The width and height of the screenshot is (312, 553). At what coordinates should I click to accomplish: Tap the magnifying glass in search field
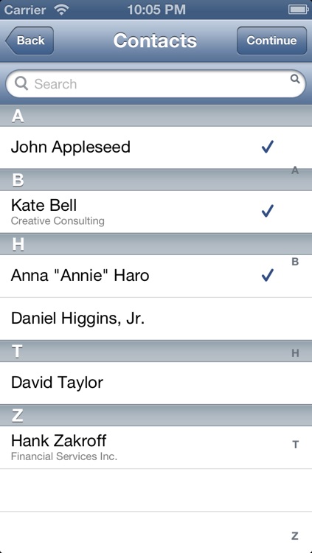click(21, 83)
